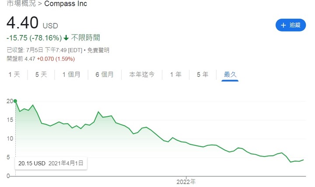Select the 最久 max range tab
Viewport: 315px width, 187px height.
230,74
